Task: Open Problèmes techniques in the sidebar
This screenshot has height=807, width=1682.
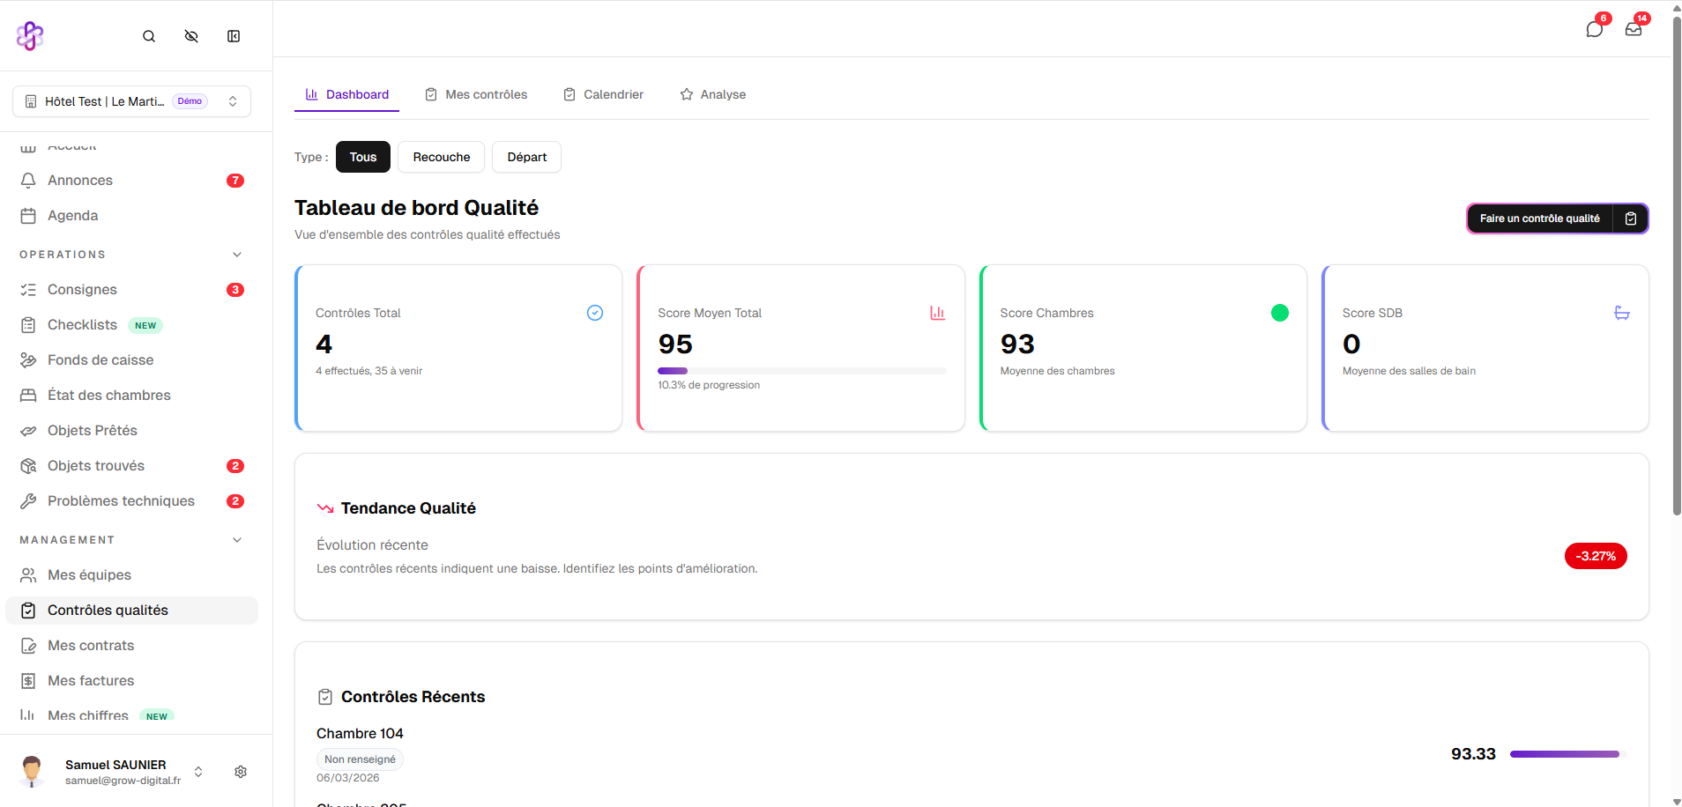Action: [x=121, y=501]
